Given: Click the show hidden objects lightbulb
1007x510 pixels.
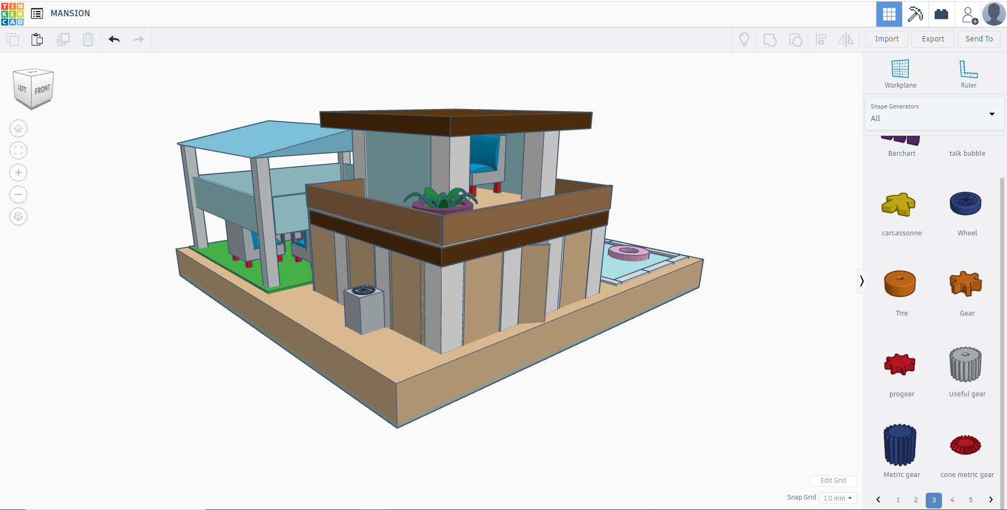Looking at the screenshot, I should (x=744, y=39).
